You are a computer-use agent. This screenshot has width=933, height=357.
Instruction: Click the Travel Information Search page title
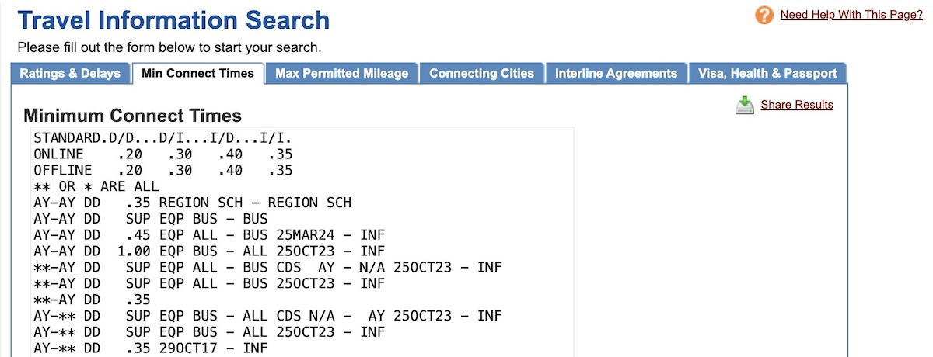pos(173,20)
